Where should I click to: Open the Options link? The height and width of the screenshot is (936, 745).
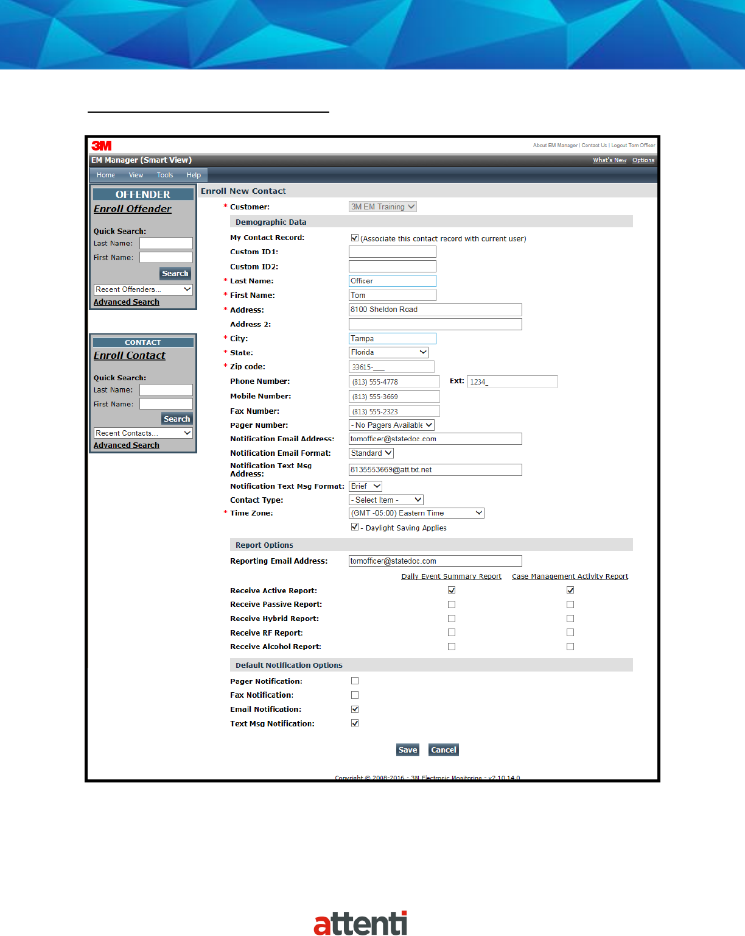click(x=643, y=160)
